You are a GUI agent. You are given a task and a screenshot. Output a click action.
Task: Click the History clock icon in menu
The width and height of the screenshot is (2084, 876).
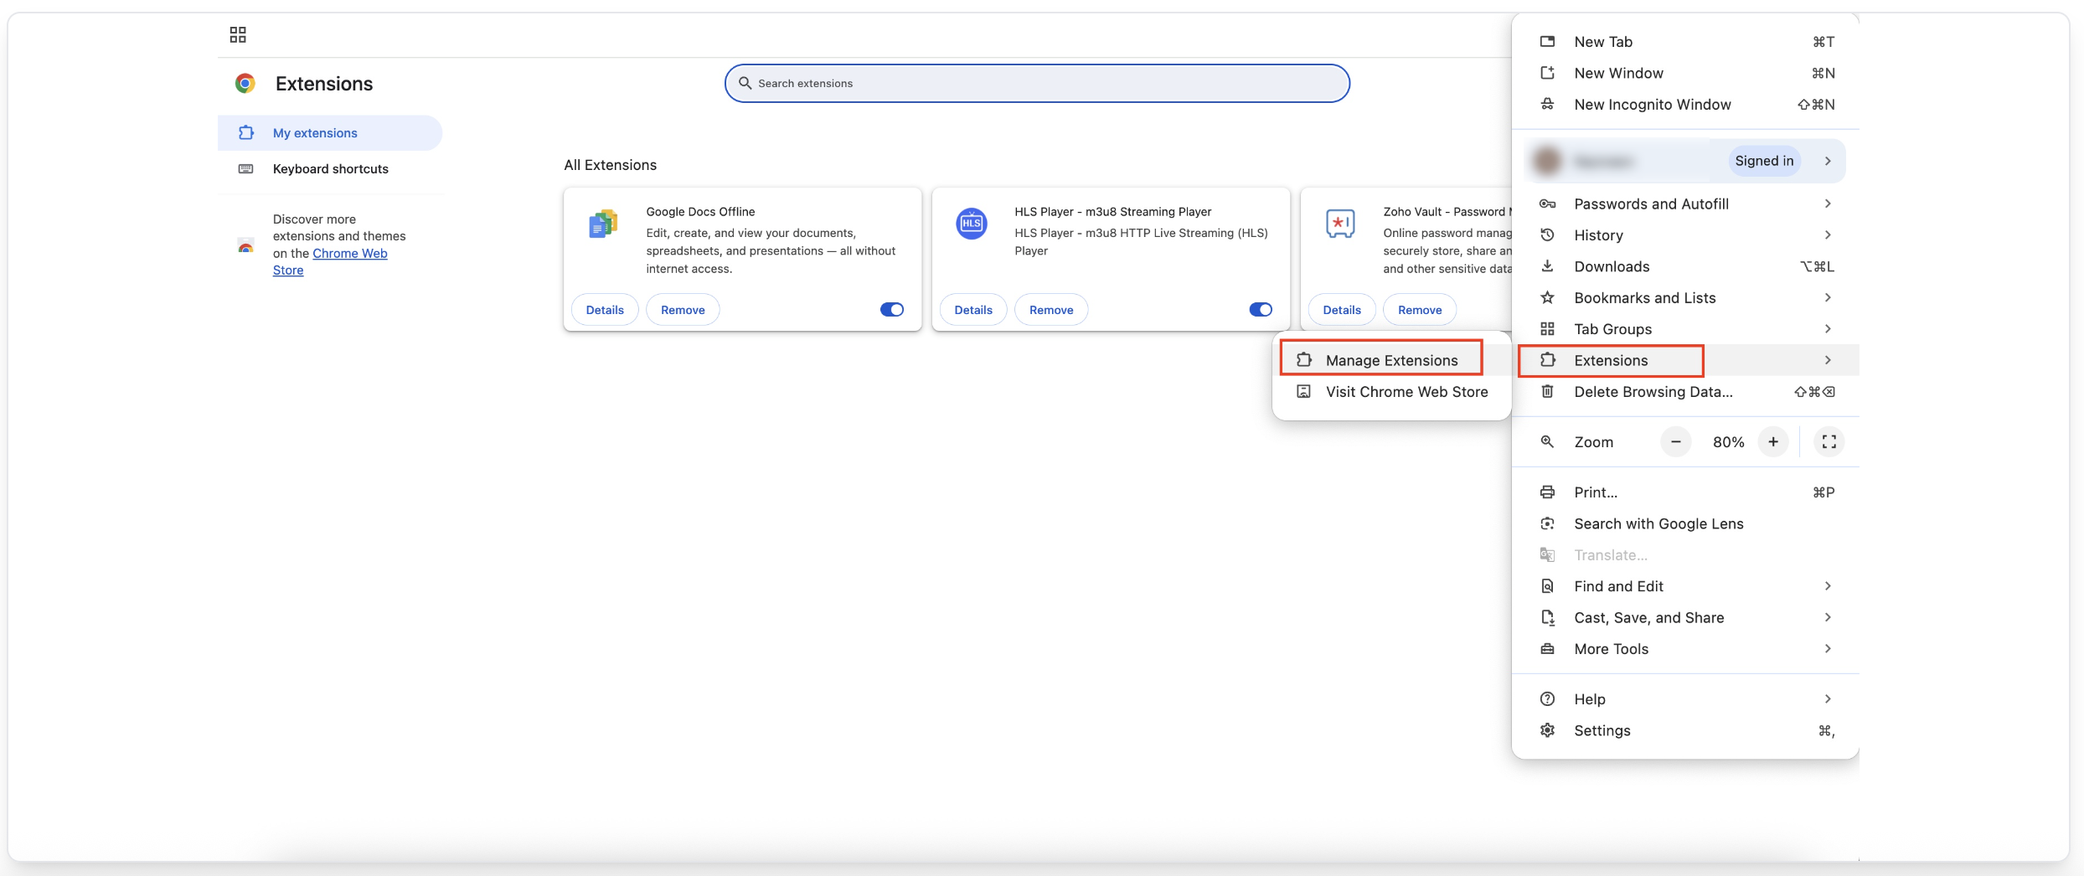click(x=1547, y=234)
